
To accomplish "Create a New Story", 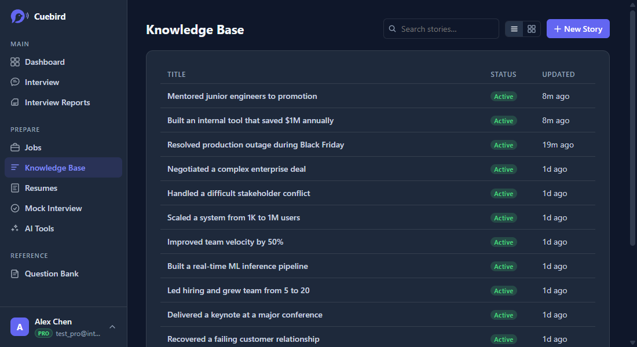I will (578, 29).
